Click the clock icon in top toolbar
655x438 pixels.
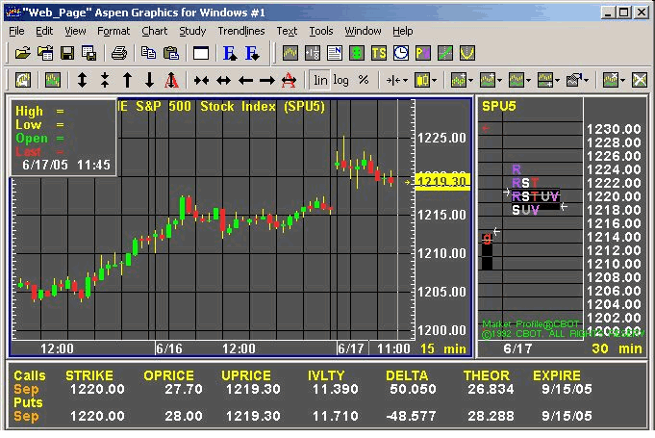click(x=400, y=53)
